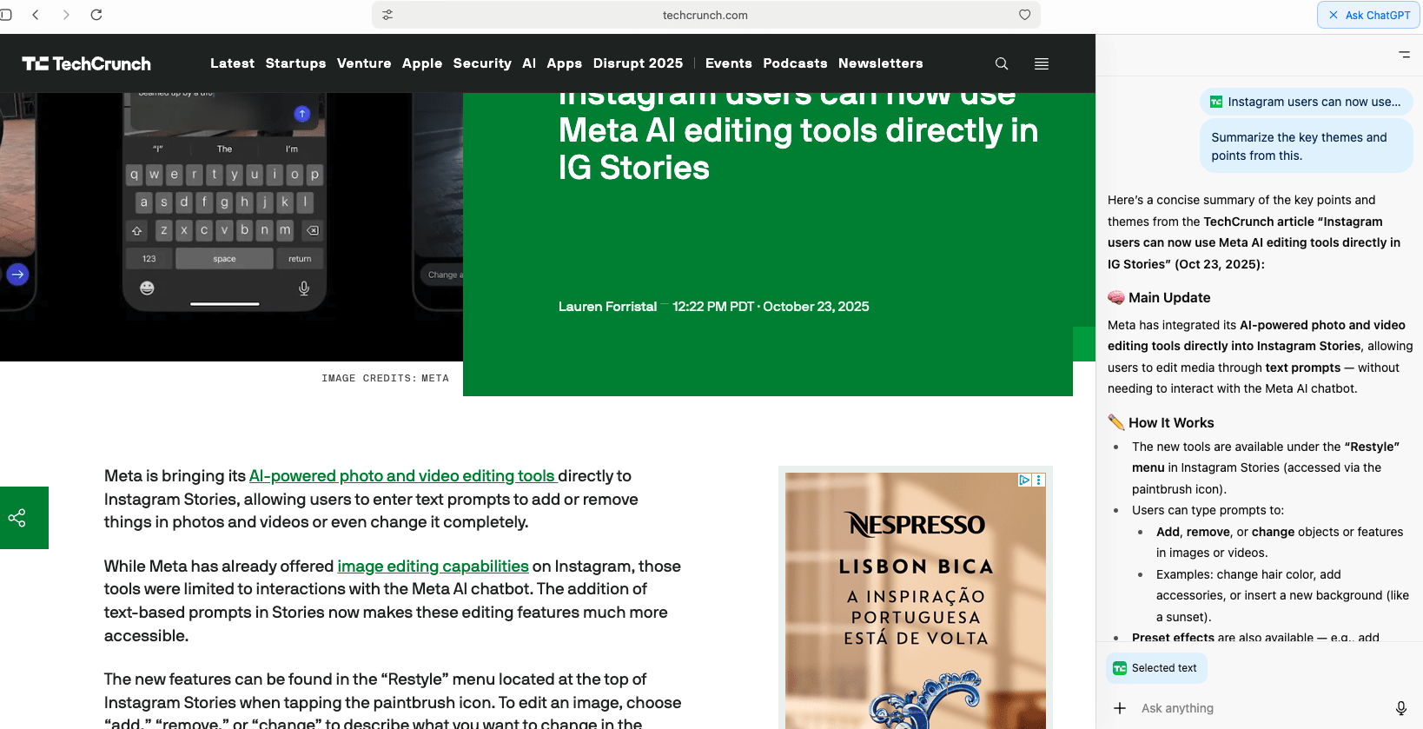Open the Security nav section
Viewport: 1423px width, 729px height.
(482, 63)
